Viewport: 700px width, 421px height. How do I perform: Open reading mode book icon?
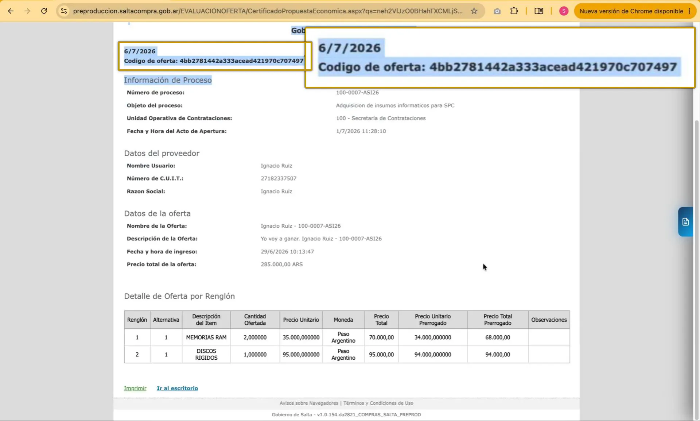click(x=539, y=11)
